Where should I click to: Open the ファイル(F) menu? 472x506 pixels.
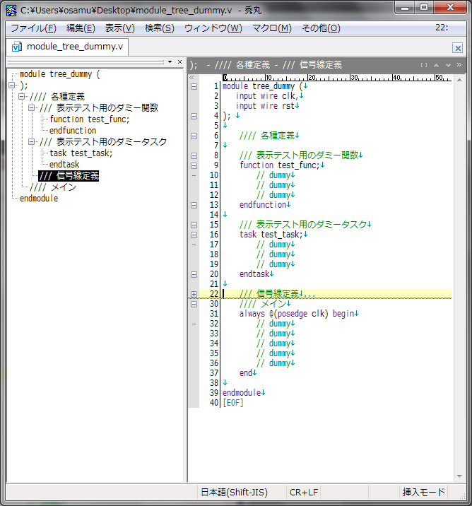click(x=33, y=28)
